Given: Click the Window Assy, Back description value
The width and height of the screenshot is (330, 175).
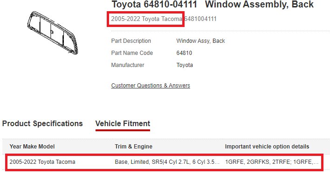Looking at the screenshot, I should [200, 41].
